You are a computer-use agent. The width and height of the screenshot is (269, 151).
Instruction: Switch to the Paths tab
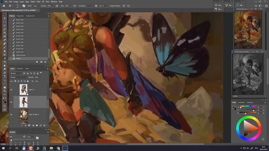27,69
